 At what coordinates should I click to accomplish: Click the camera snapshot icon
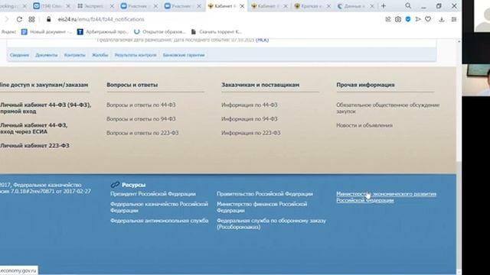coord(398,19)
